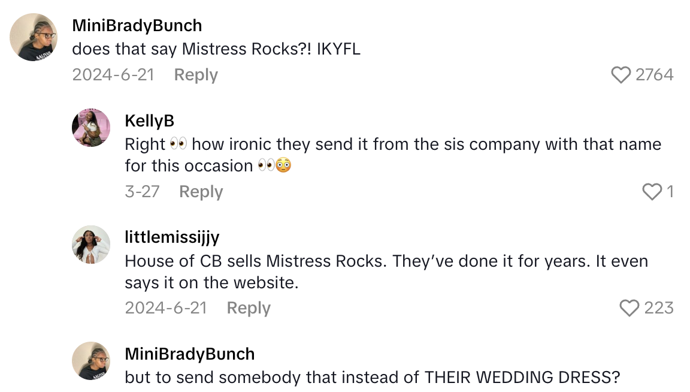Click Reply under KellyB's comment

(x=201, y=192)
